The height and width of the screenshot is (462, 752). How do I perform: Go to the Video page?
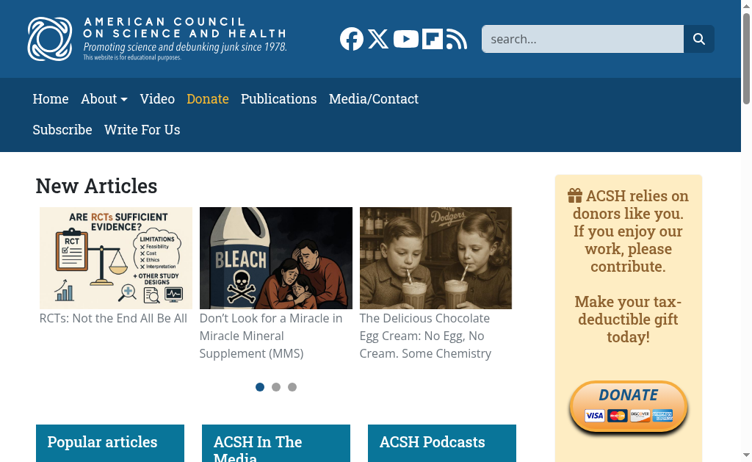point(157,99)
